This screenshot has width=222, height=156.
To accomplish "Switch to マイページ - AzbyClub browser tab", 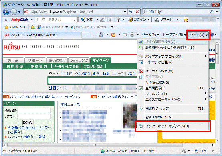I will click(42, 35).
